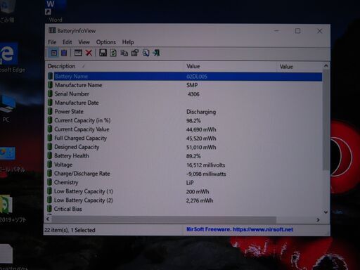
Task: Click the battery icon beside Voltage
Action: pyautogui.click(x=50, y=165)
